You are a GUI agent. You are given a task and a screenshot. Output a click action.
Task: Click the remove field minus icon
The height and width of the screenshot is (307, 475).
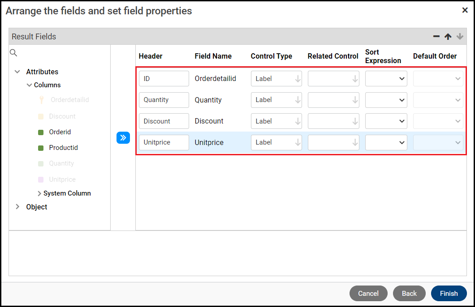pyautogui.click(x=436, y=37)
